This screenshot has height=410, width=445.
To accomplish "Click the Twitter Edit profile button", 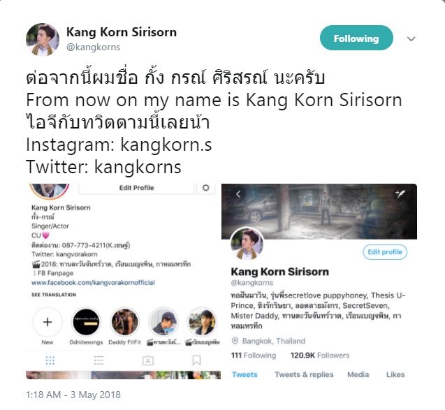I will point(385,252).
